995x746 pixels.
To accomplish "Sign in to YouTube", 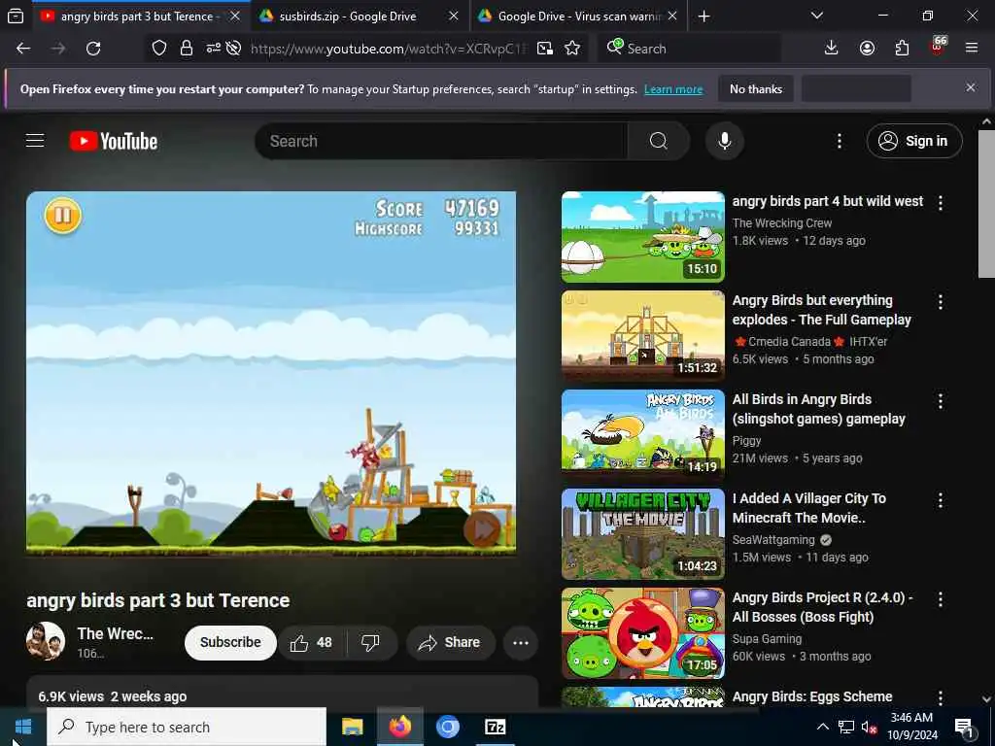I will click(914, 141).
